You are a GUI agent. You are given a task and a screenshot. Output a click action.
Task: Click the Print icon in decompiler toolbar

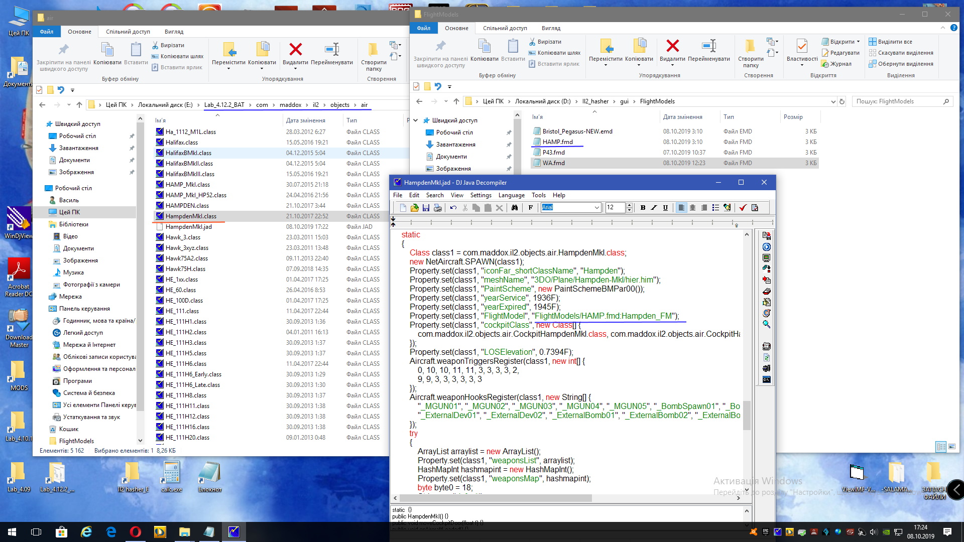tap(437, 208)
